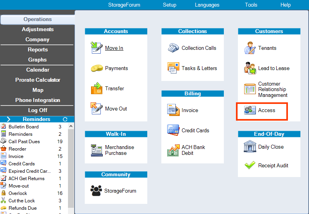Click the Payments coins icon
Screen dimensions: 309x214
tap(97, 68)
